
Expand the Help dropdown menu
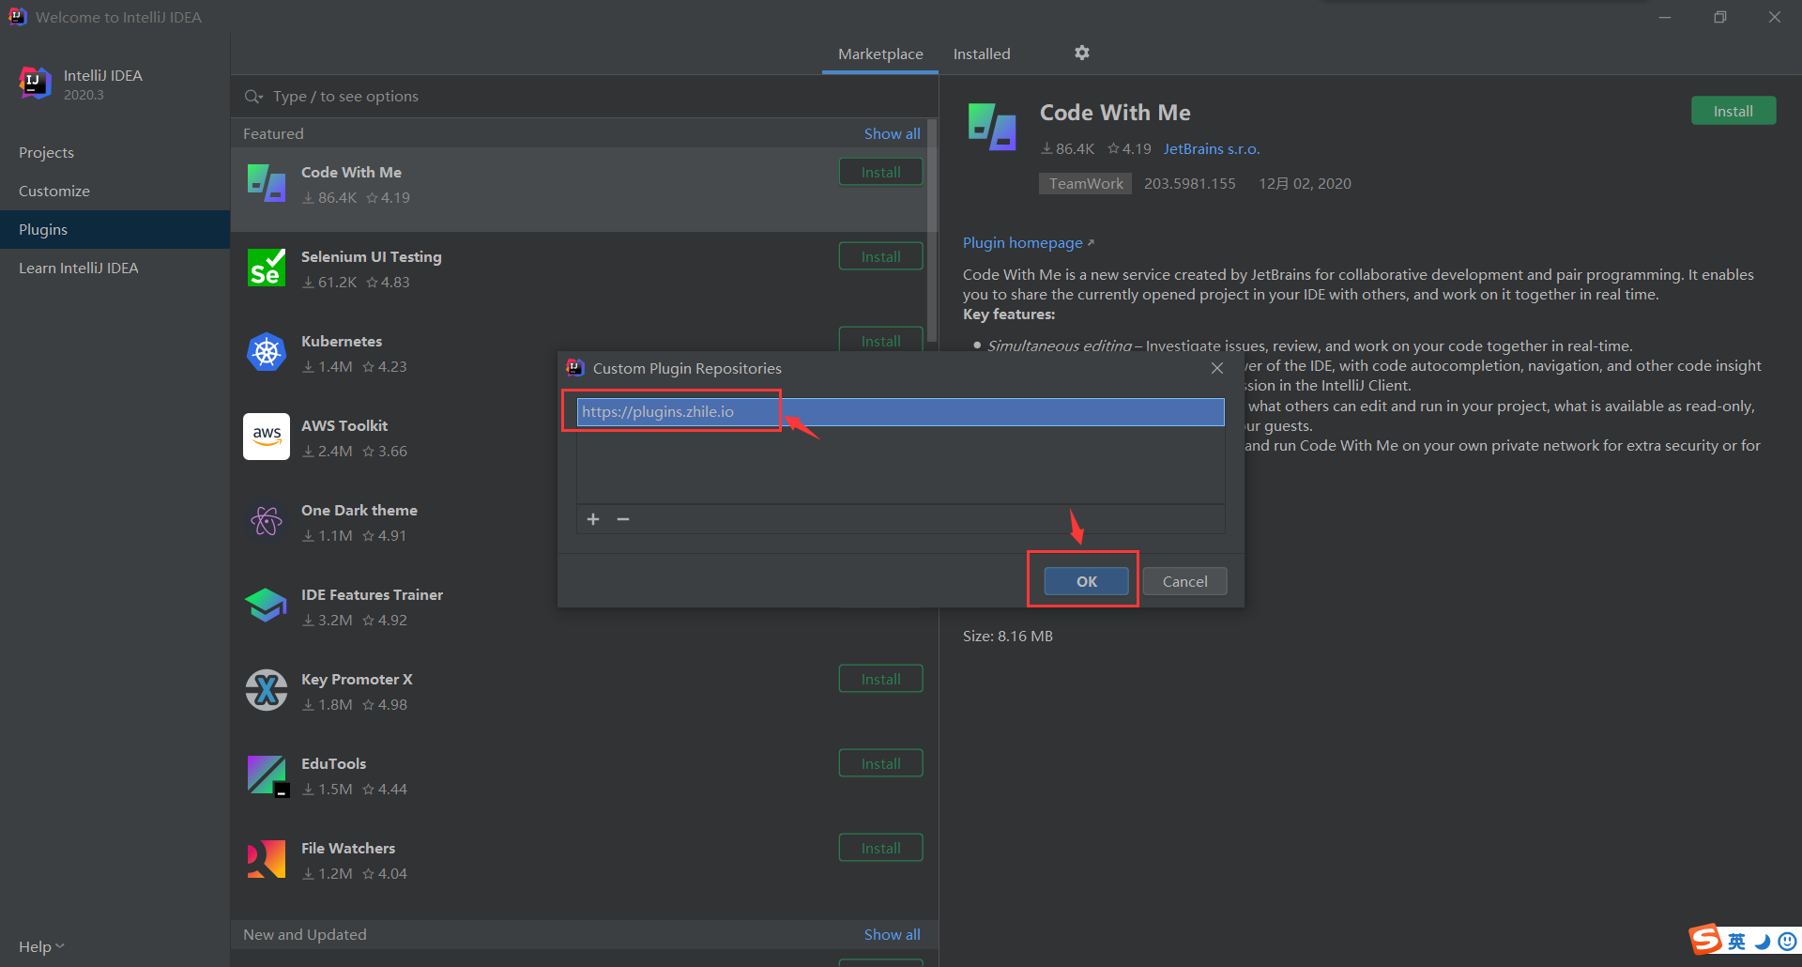[x=41, y=946]
